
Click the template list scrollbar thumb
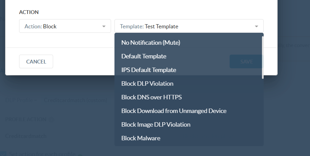click(x=263, y=57)
